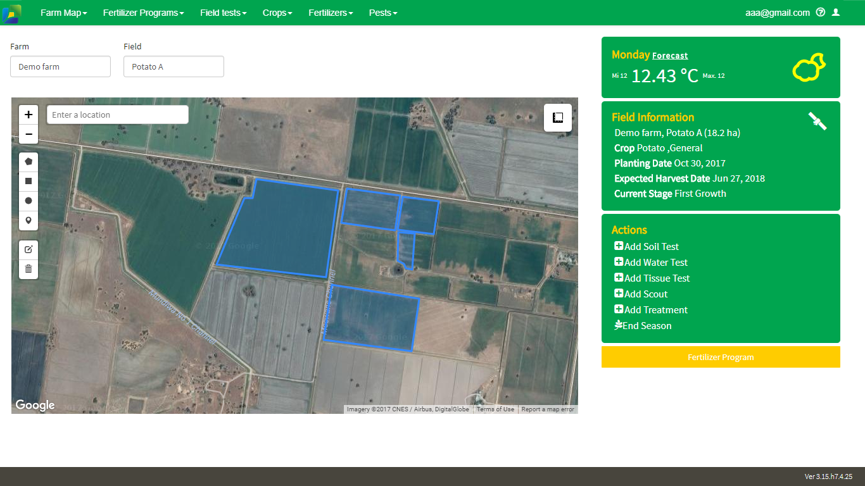
Task: Click the plus icon beside Add Water Test
Action: tap(619, 262)
